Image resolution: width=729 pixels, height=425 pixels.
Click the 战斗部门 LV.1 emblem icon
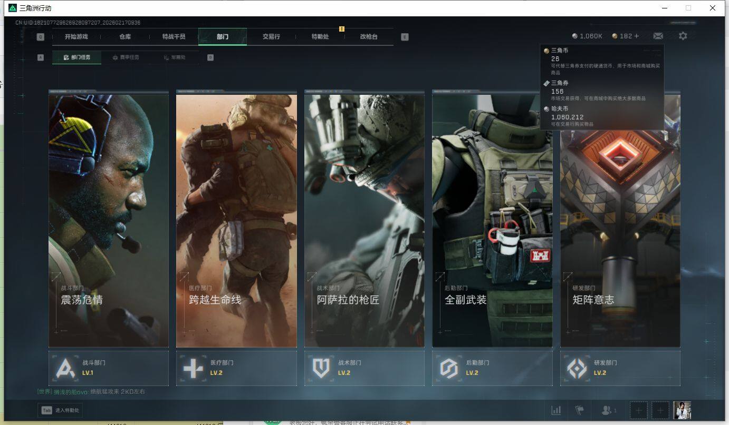65,368
